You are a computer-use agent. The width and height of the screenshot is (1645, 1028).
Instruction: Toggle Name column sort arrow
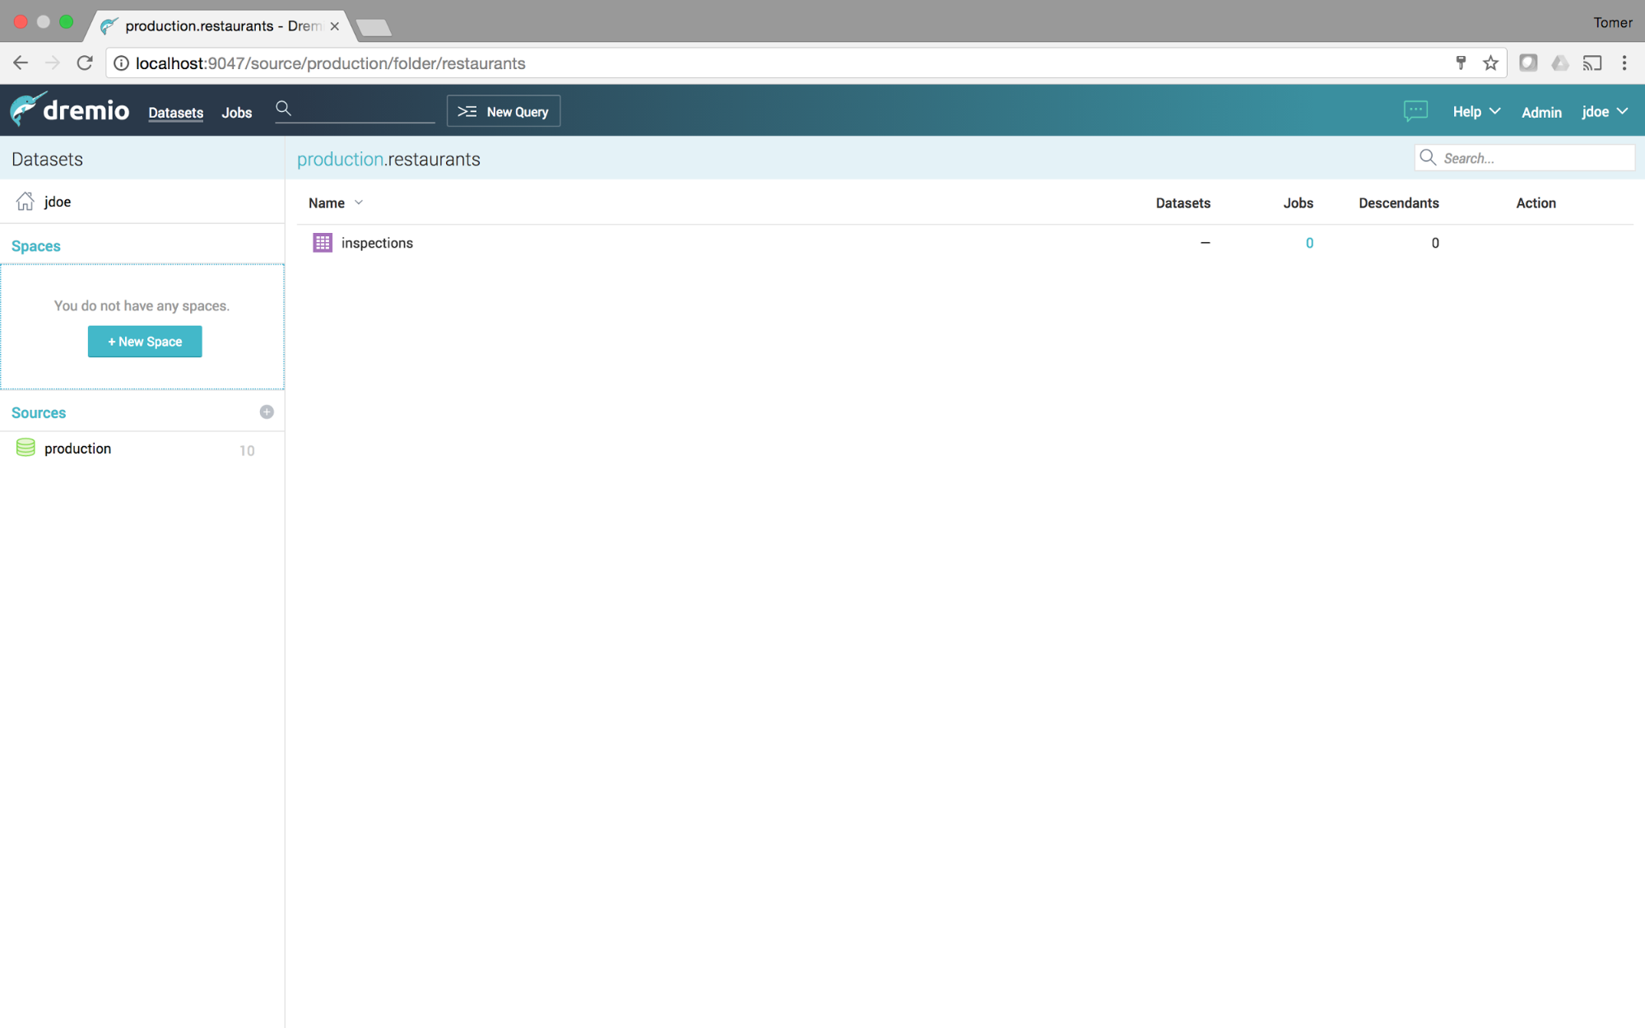pyautogui.click(x=359, y=203)
